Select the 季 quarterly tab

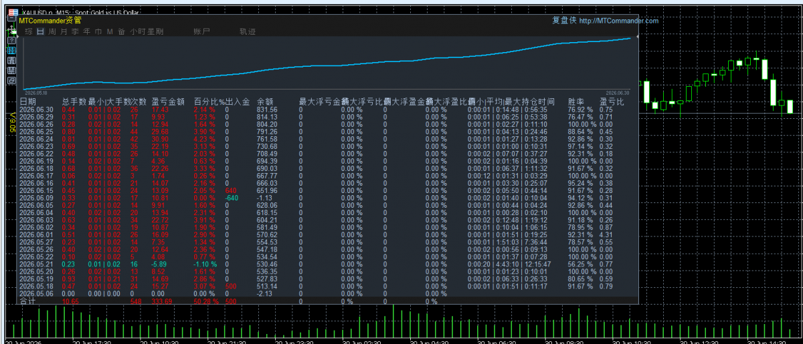(75, 31)
